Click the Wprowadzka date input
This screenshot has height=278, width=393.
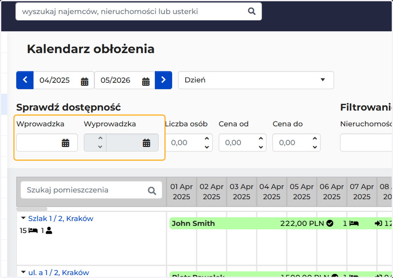[47, 142]
